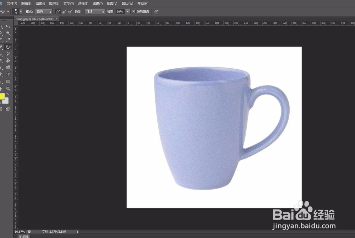This screenshot has height=238, width=355.
Task: Open the 限制 dropdown set to 连续
Action: point(95,12)
